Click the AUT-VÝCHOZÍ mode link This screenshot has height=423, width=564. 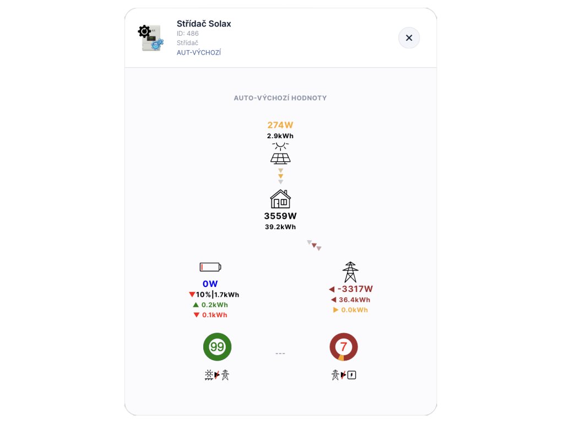[x=198, y=53]
